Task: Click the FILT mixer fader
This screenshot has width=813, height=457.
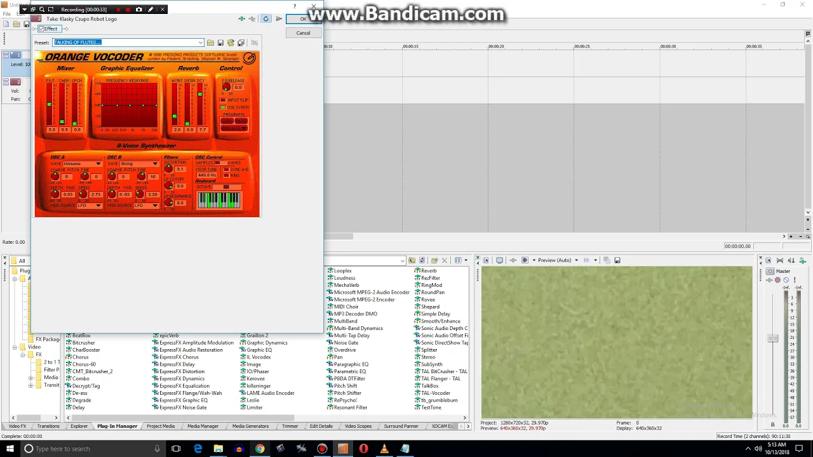Action: click(49, 104)
